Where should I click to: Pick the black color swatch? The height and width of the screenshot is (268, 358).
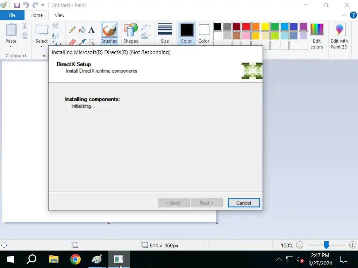point(217,26)
